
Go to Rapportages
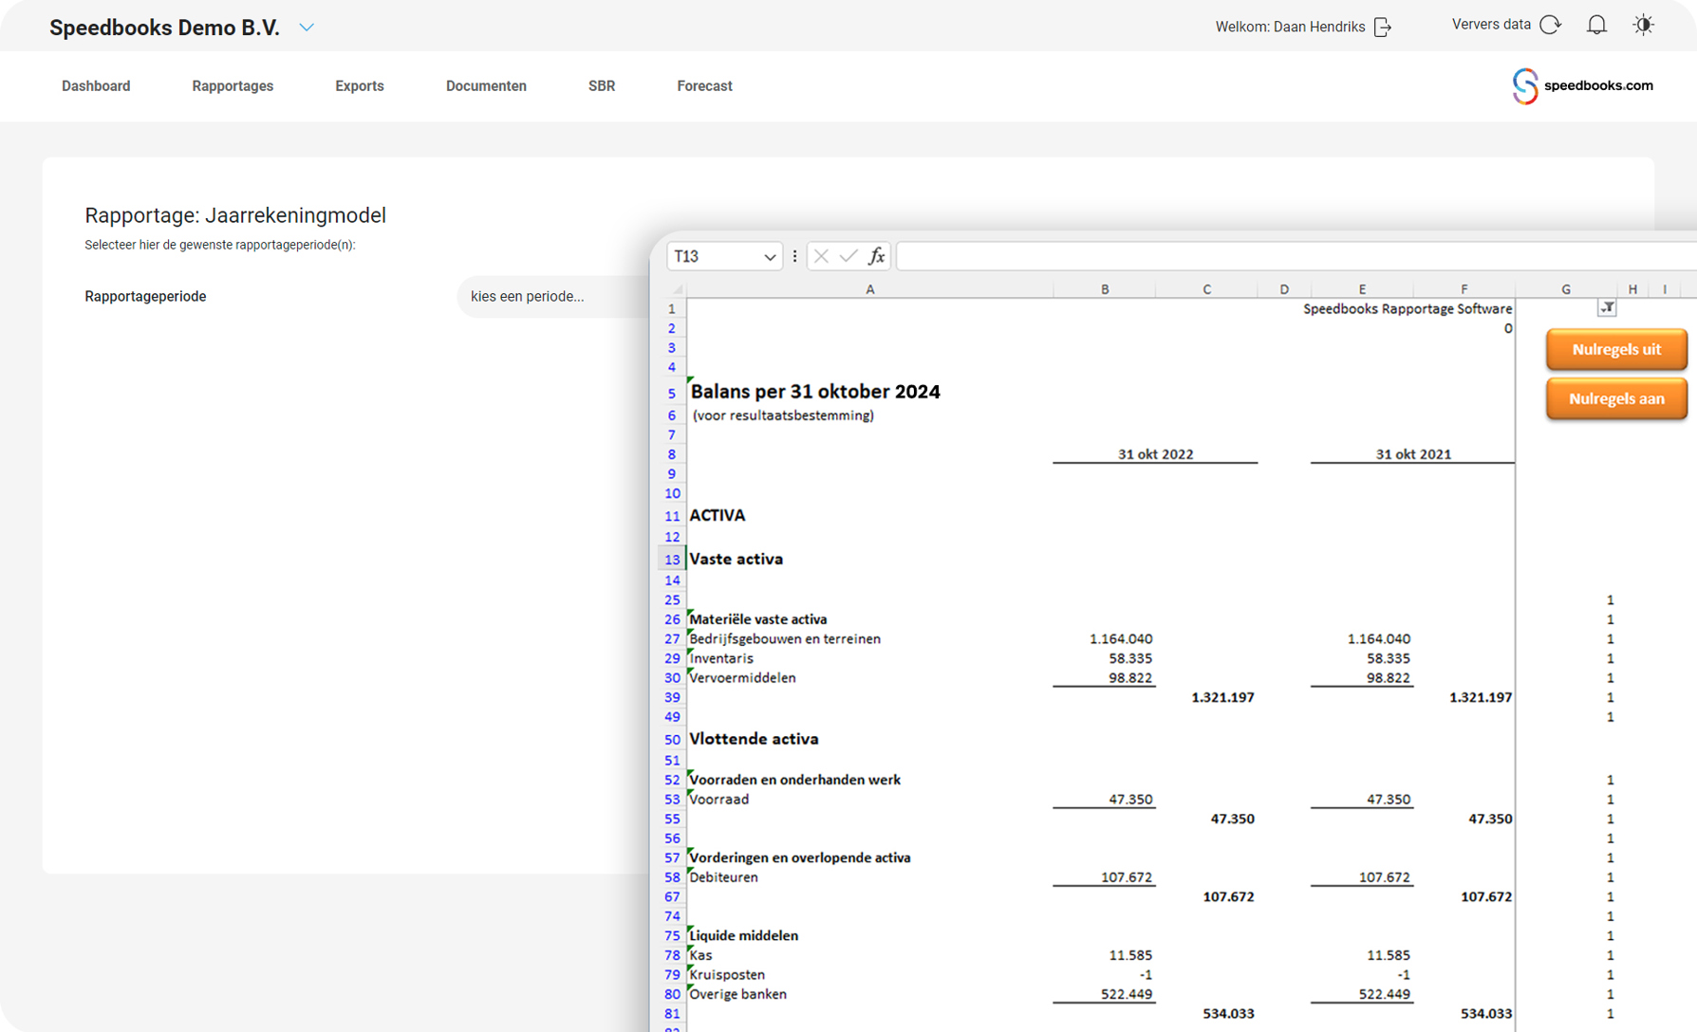coord(233,85)
